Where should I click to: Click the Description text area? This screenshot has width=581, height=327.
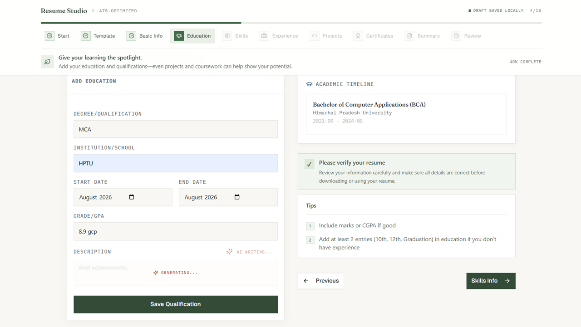(x=176, y=273)
